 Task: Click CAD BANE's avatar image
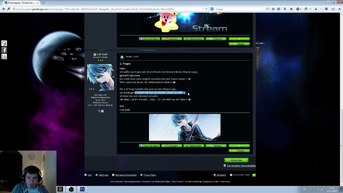100,77
